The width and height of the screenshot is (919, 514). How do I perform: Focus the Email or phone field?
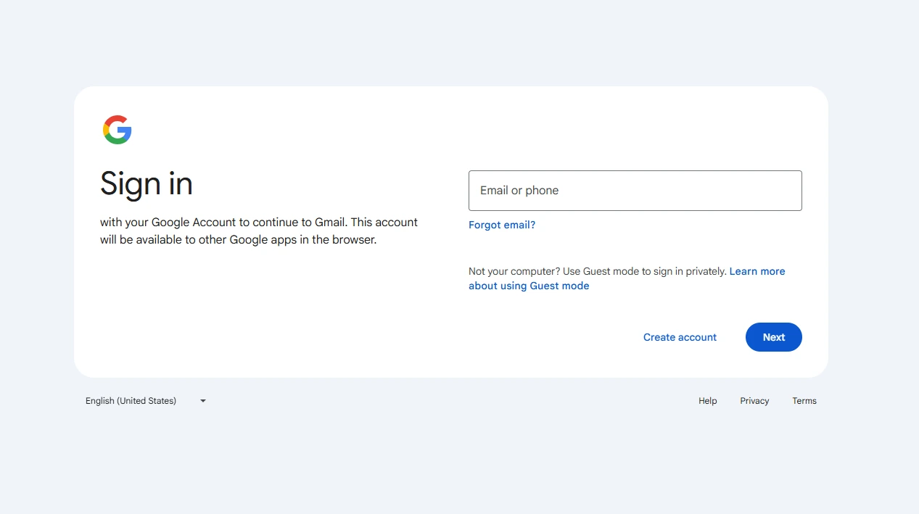click(635, 191)
